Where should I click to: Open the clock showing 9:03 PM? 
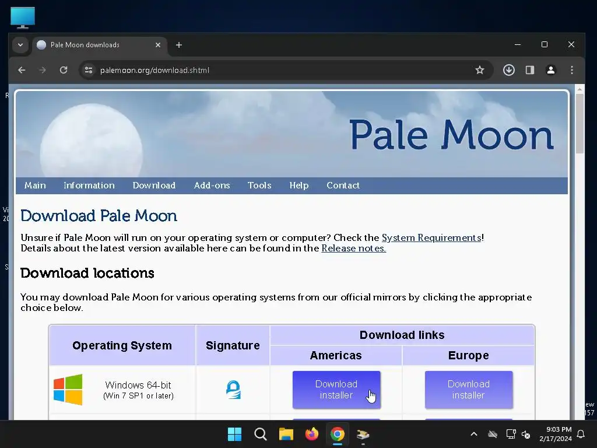[556, 434]
